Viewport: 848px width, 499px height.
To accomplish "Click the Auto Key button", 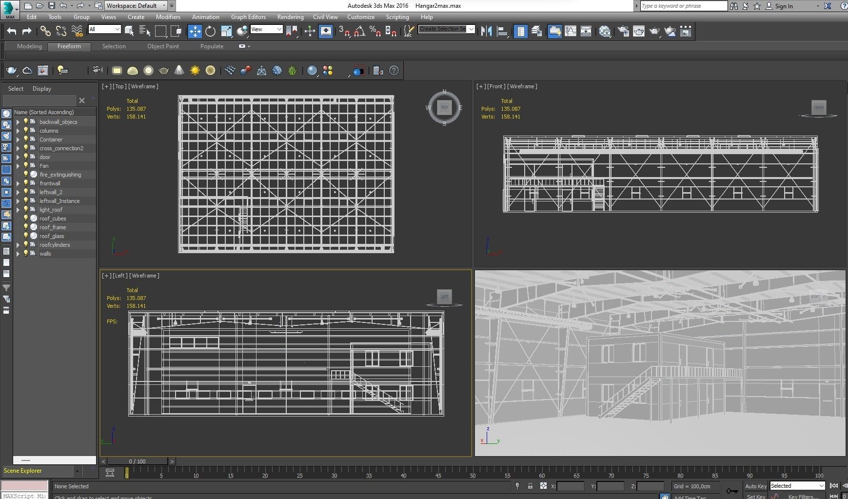I will 756,486.
